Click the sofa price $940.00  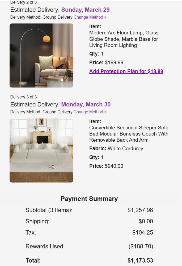point(114,166)
